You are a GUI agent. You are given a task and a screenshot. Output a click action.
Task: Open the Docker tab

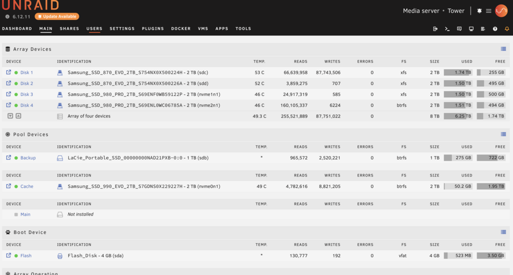pos(181,29)
